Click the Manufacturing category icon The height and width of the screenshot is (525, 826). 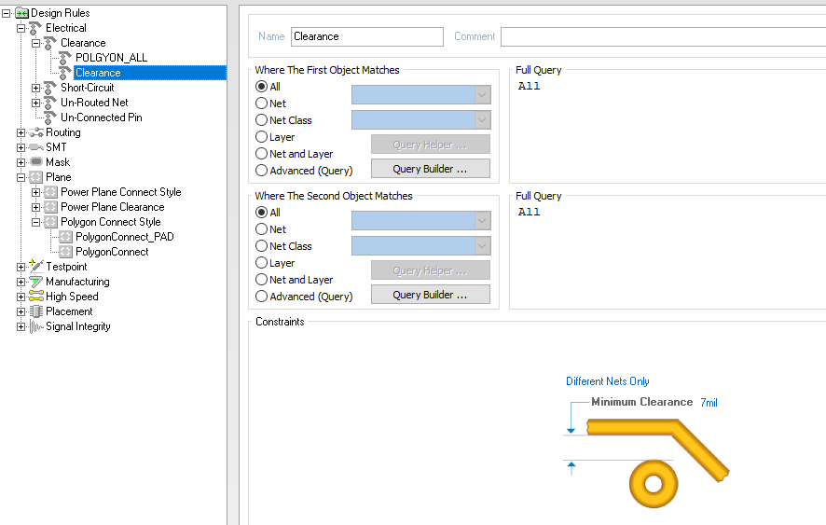(36, 282)
